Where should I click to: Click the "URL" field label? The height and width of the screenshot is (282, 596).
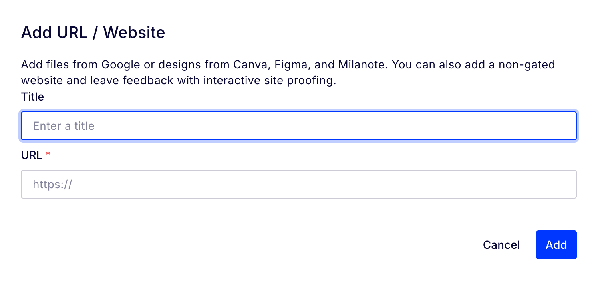[x=32, y=155]
